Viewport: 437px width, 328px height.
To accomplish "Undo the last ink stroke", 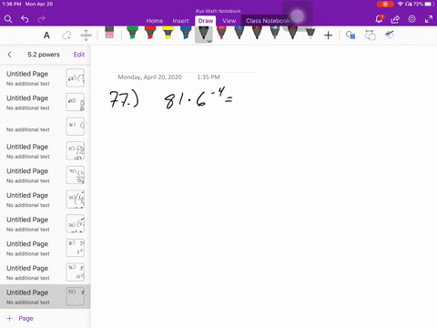I will (25, 19).
